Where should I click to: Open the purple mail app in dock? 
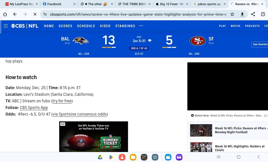pyautogui.click(x=179, y=157)
